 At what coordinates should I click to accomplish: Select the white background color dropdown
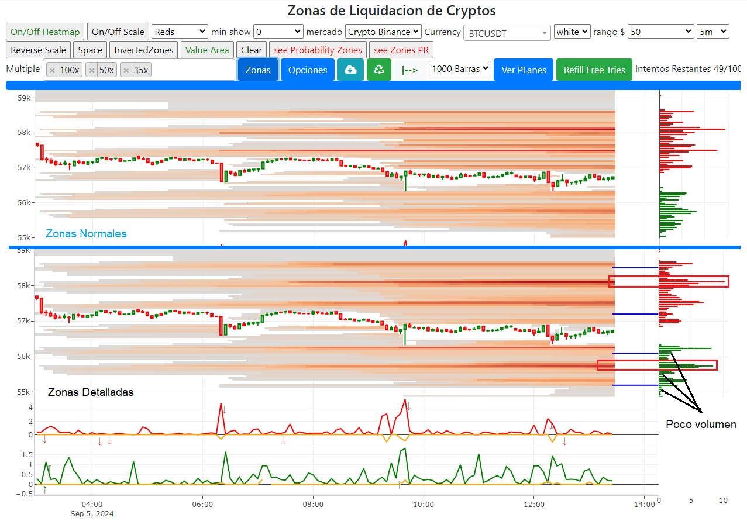pos(572,32)
